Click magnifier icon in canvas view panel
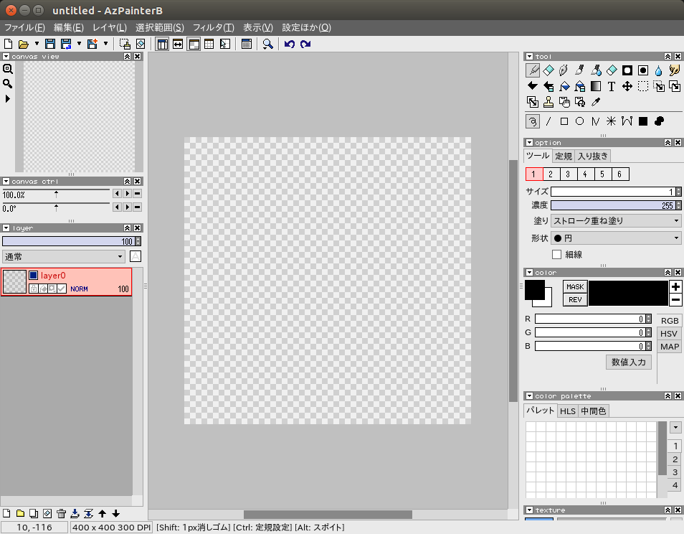The height and width of the screenshot is (534, 684). [7, 83]
